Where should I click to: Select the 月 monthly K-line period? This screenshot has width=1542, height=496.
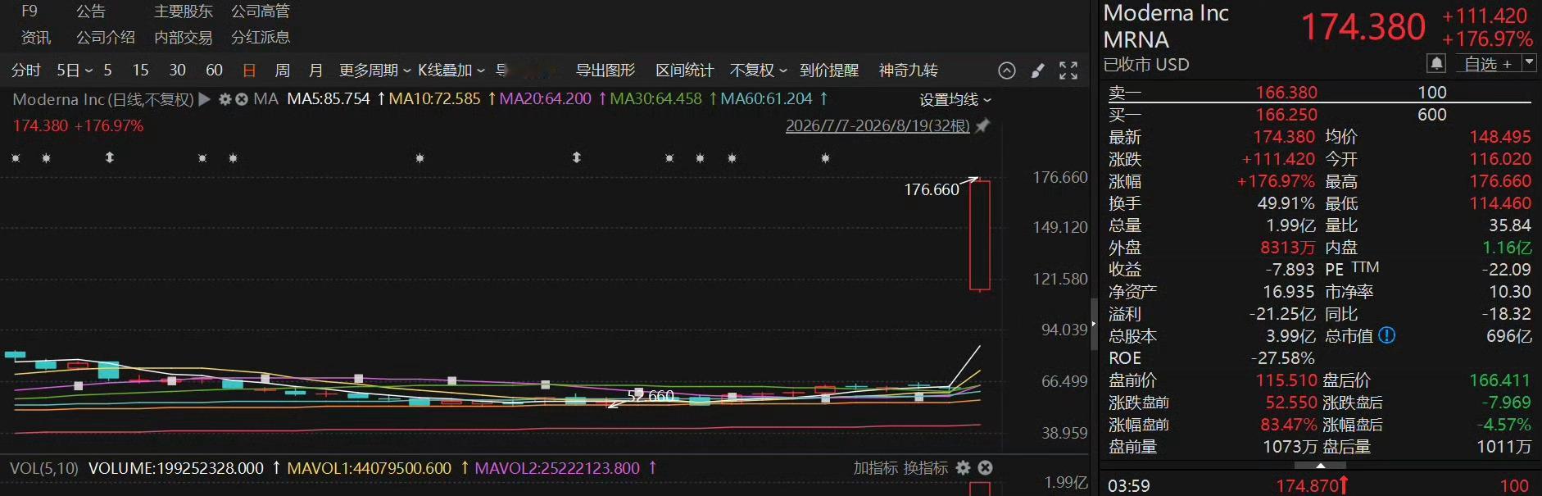(315, 71)
